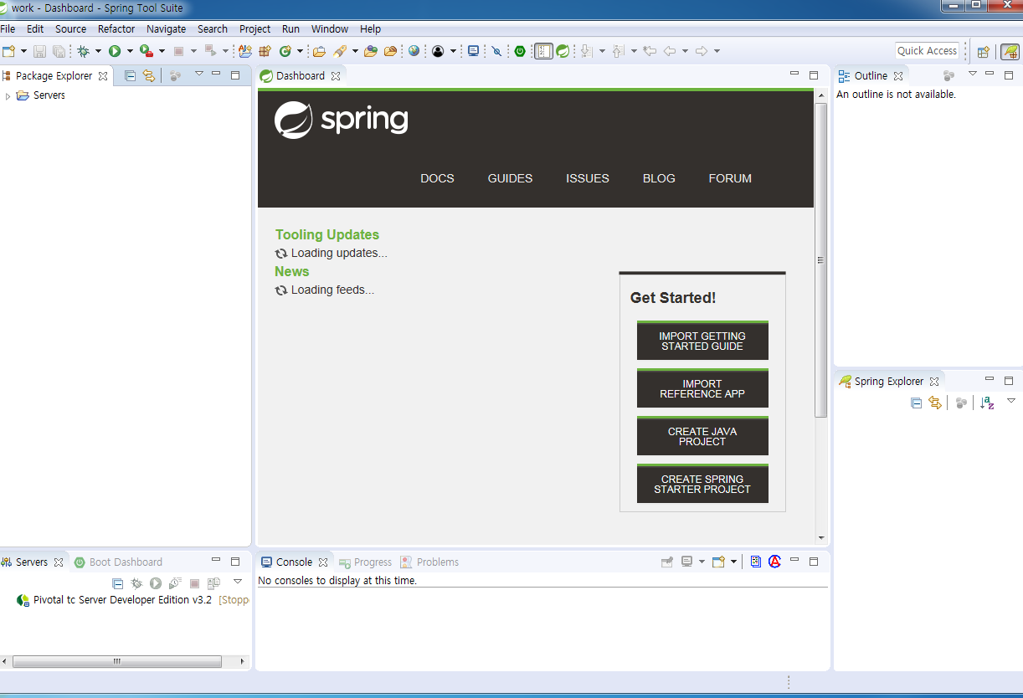This screenshot has height=698, width=1023.
Task: Open the Servers view menu triangle
Action: pos(237,581)
